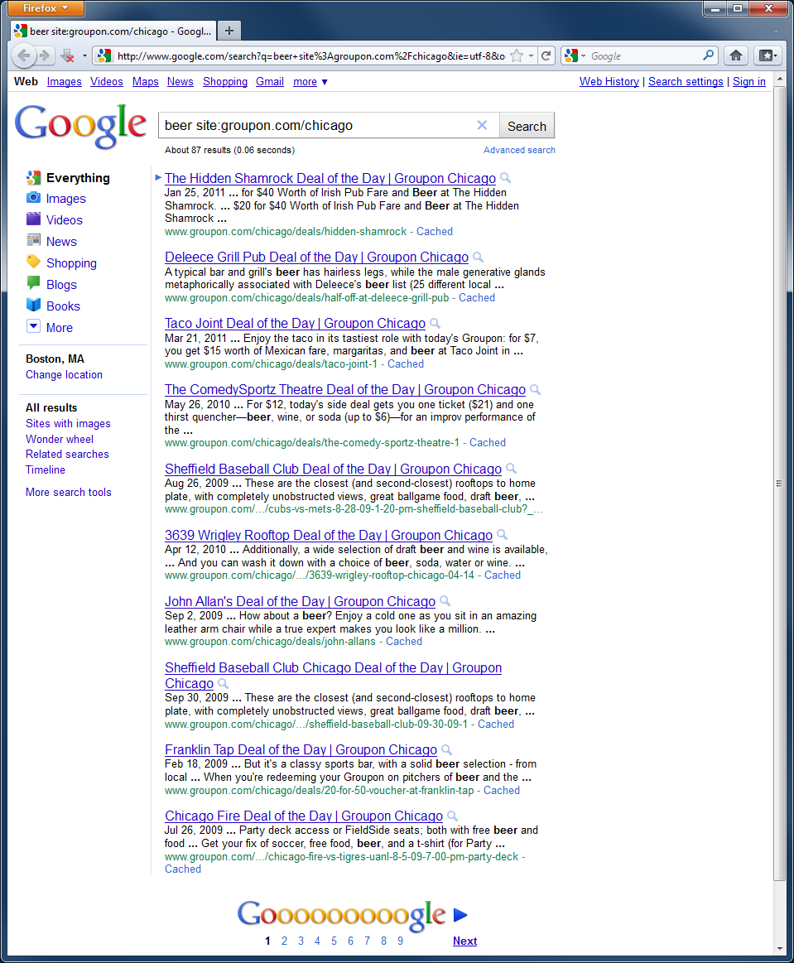Preview the John Allan's result magnifier
The width and height of the screenshot is (794, 963).
(x=445, y=601)
